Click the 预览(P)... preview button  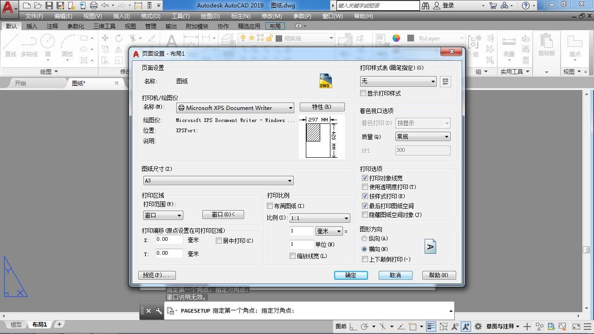tap(157, 275)
